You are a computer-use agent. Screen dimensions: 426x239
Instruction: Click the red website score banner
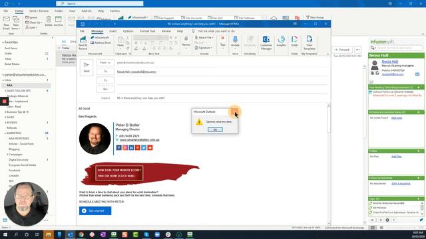click(x=140, y=173)
